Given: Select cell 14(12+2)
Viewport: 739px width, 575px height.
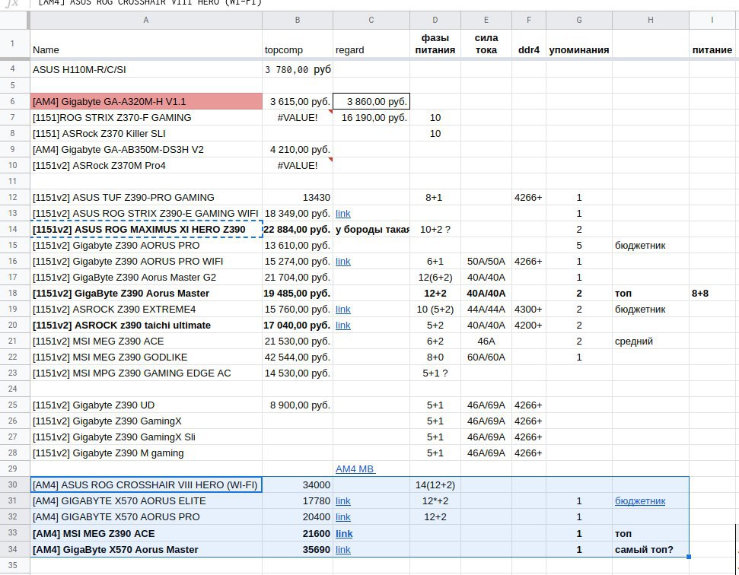Looking at the screenshot, I should point(435,485).
